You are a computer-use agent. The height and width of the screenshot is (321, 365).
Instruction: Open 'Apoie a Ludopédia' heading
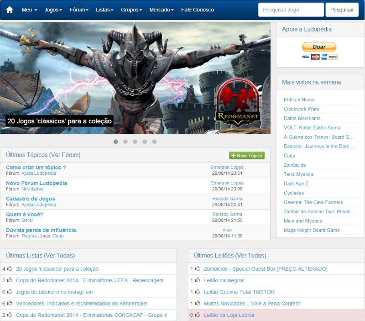tap(307, 29)
